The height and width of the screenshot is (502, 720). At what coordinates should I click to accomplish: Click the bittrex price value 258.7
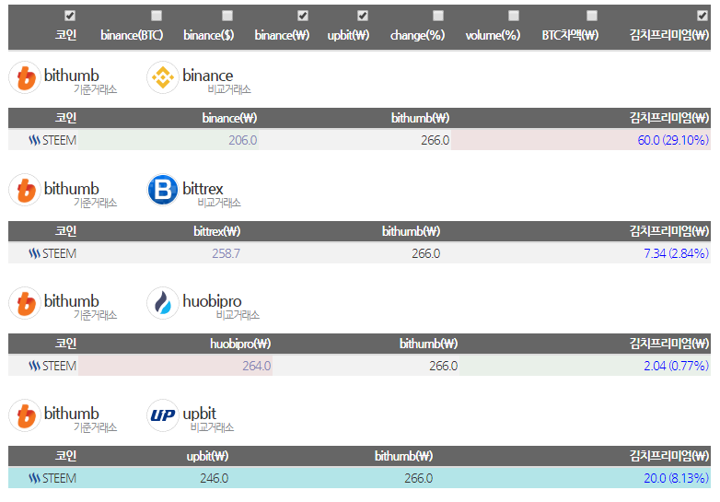(x=226, y=253)
